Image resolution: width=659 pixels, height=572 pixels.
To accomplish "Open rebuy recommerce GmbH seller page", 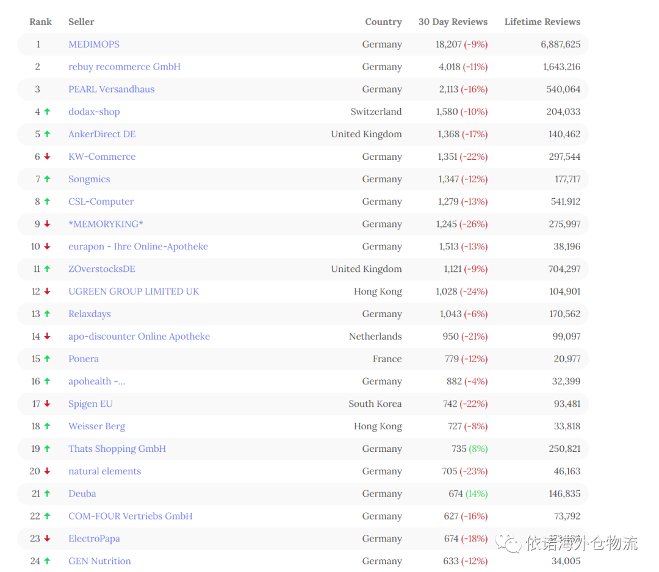I will [124, 67].
